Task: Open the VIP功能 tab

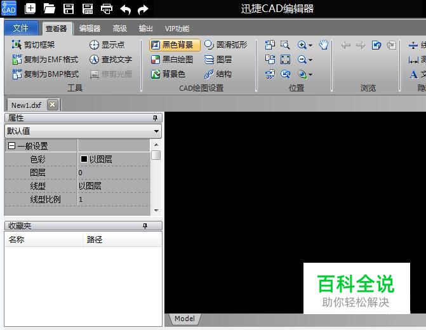Action: (177, 29)
